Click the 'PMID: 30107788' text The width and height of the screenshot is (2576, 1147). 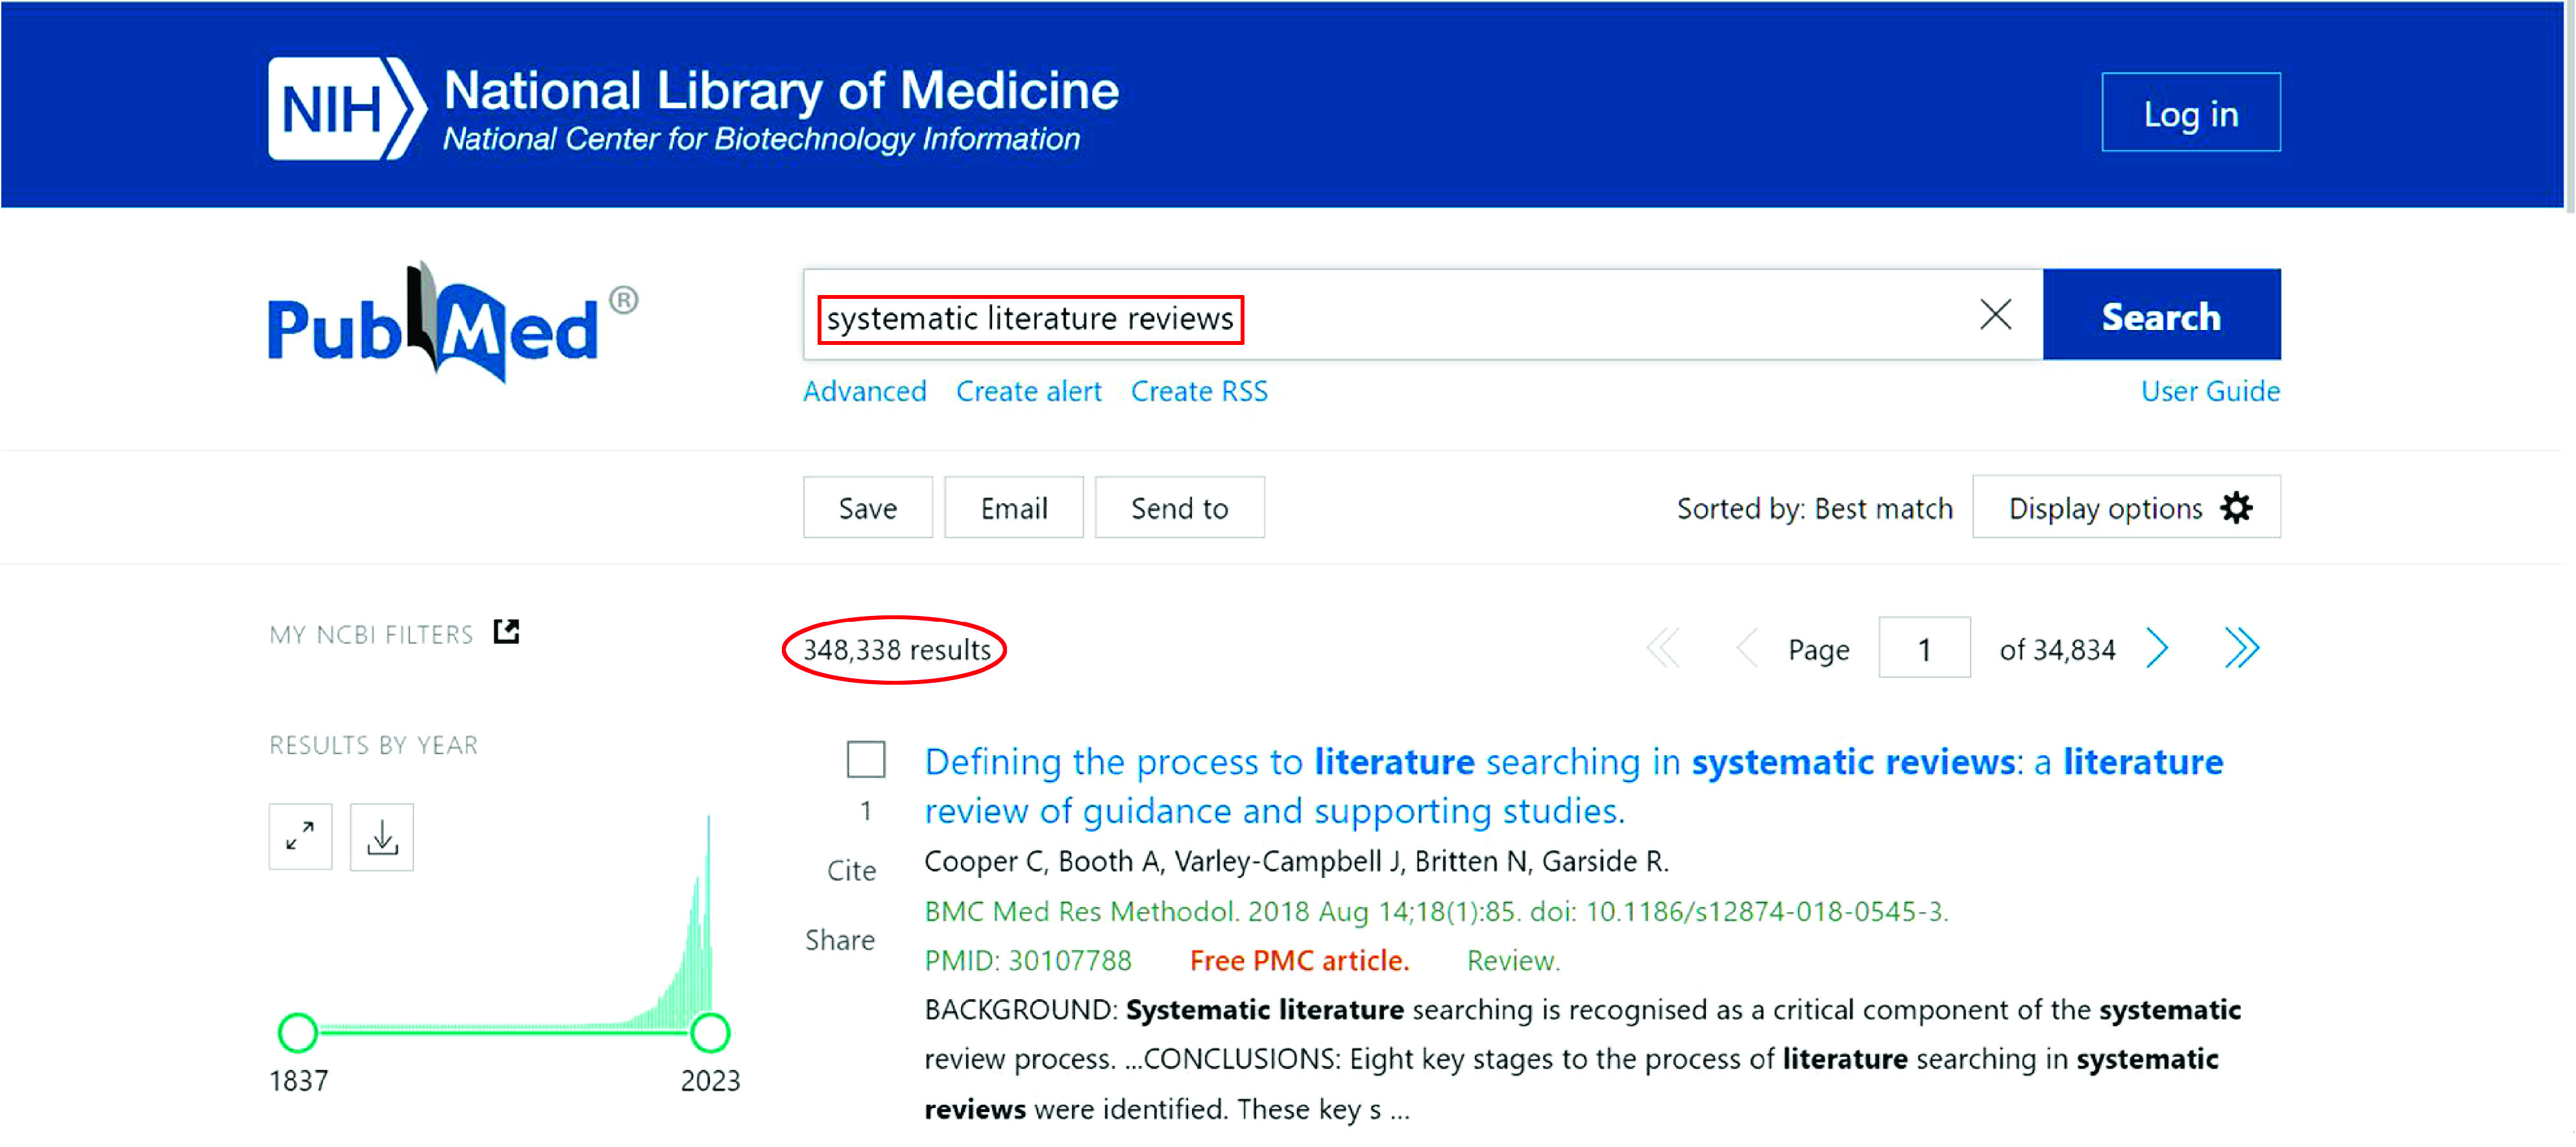1027,961
